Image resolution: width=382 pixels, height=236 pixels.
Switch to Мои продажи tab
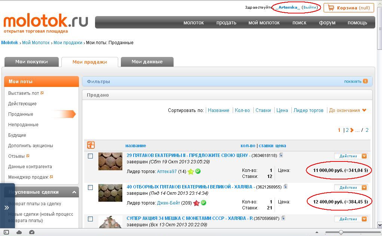[x=90, y=62]
